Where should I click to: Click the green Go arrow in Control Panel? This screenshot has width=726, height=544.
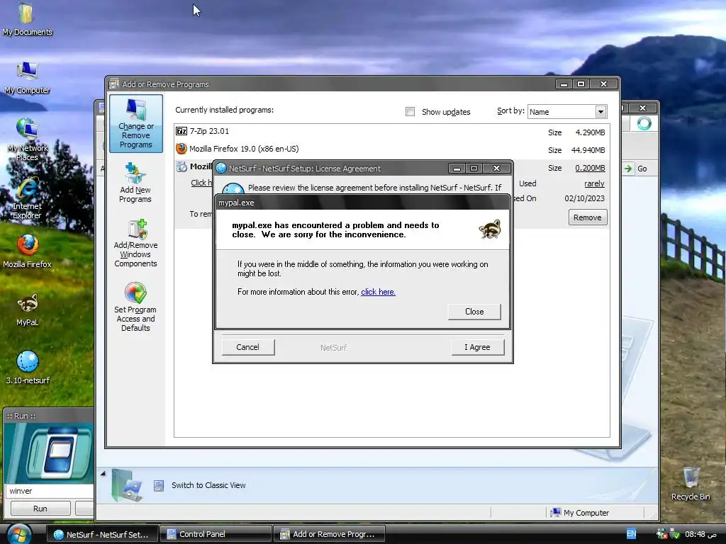tap(628, 169)
